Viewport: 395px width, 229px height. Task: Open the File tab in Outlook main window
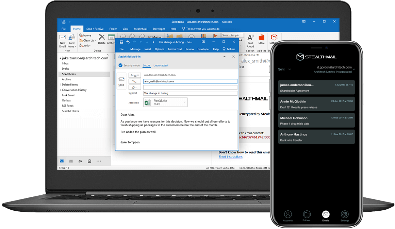64,29
